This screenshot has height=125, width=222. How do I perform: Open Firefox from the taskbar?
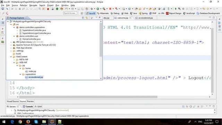pos(28,122)
